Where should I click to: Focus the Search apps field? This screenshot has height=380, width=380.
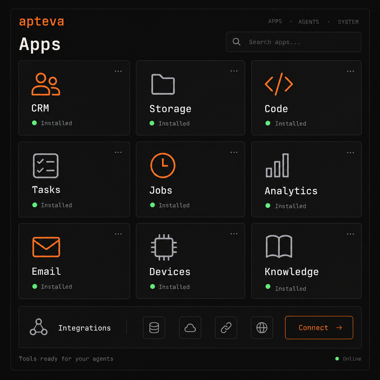tap(294, 42)
